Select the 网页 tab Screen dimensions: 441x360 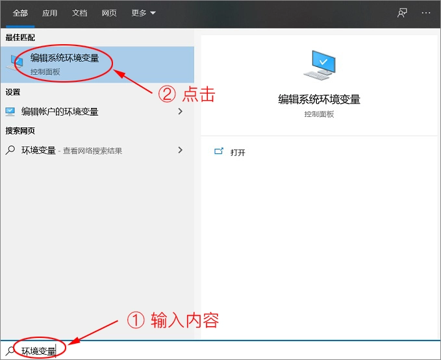coord(109,13)
